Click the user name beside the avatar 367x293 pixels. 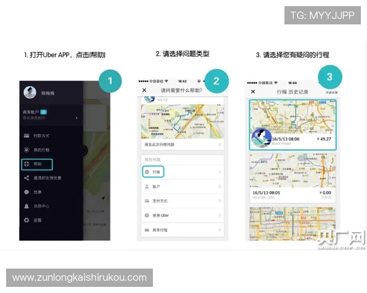[48, 93]
